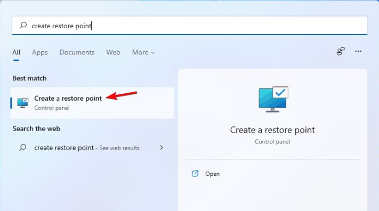The width and height of the screenshot is (379, 211).
Task: Open Create a restore point best match
Action: (x=92, y=103)
